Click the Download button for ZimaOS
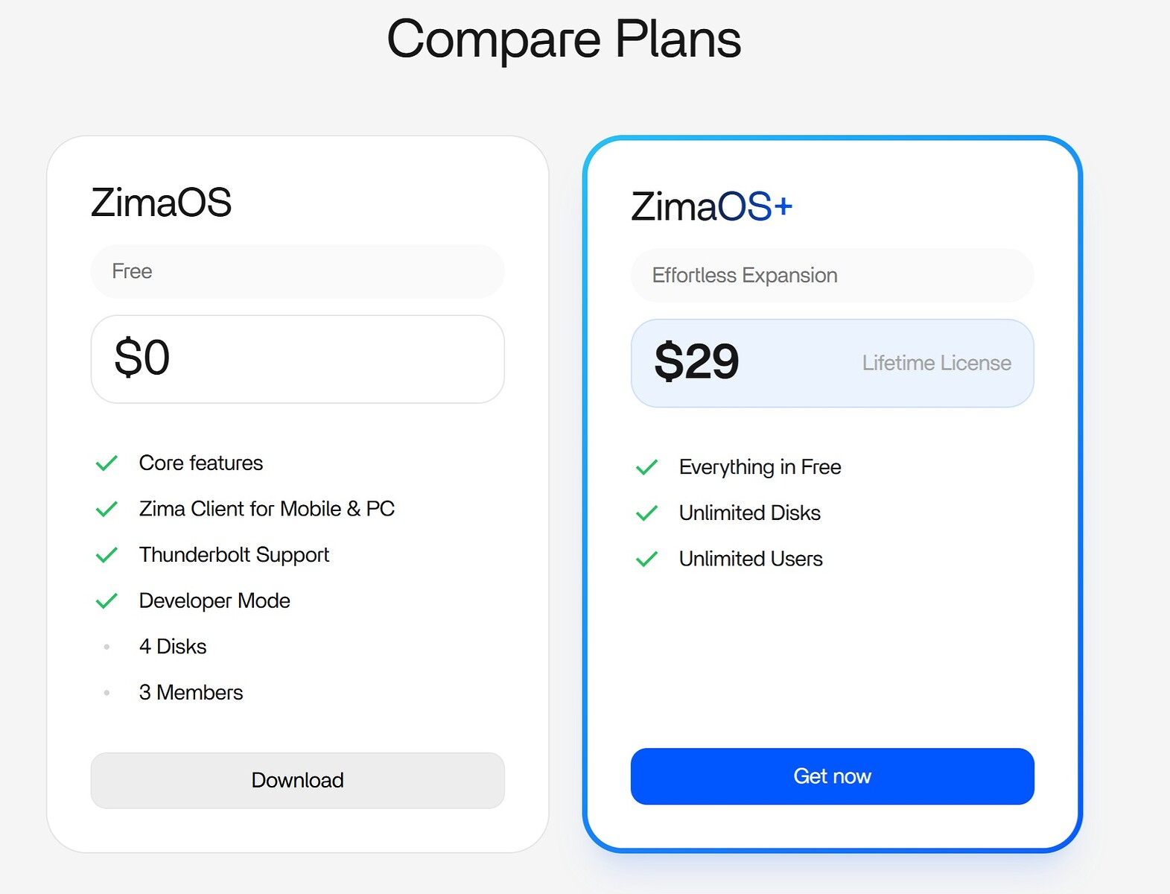 coord(297,780)
